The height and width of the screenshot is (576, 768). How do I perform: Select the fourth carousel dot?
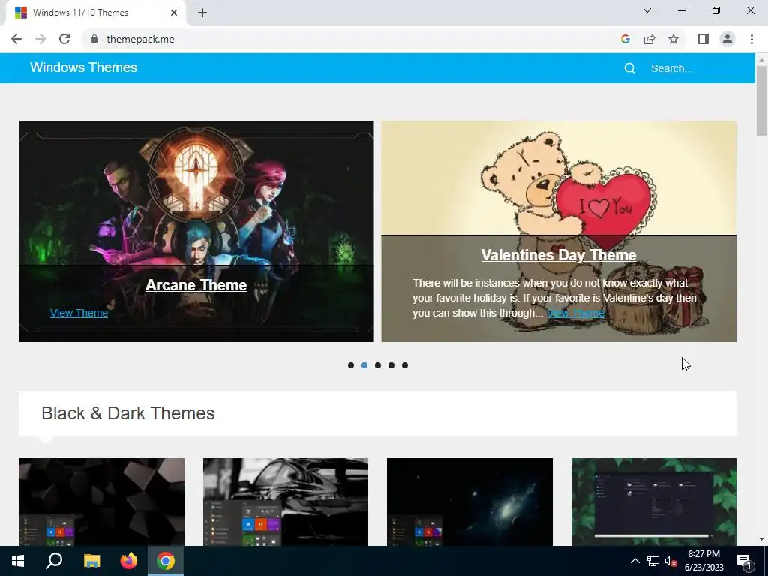pyautogui.click(x=391, y=365)
